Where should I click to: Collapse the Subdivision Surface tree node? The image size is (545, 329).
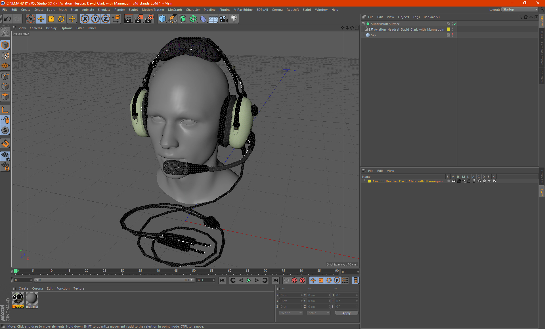pyautogui.click(x=363, y=24)
